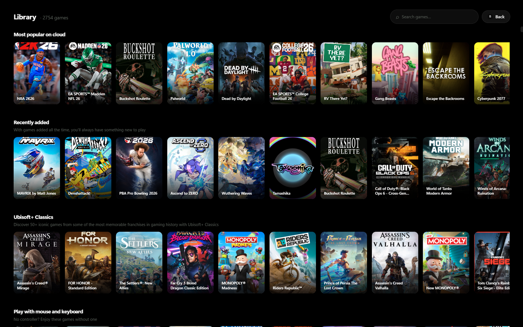Open Buckshot Roulette in Recently added
The width and height of the screenshot is (523, 327).
pos(344,168)
